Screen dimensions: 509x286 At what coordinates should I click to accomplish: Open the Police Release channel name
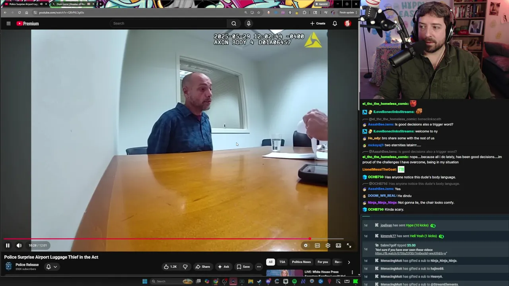tap(27, 265)
